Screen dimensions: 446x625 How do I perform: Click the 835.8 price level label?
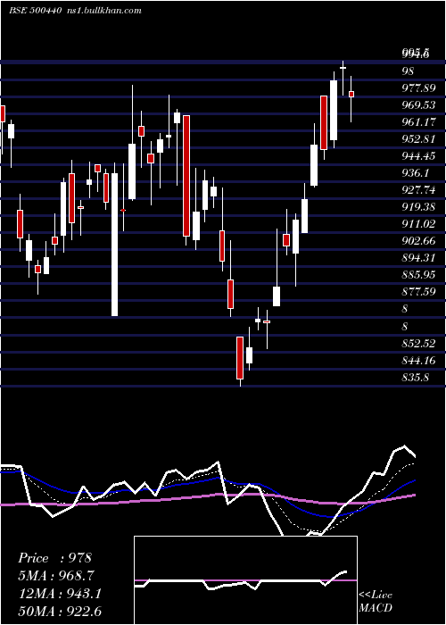(x=415, y=378)
